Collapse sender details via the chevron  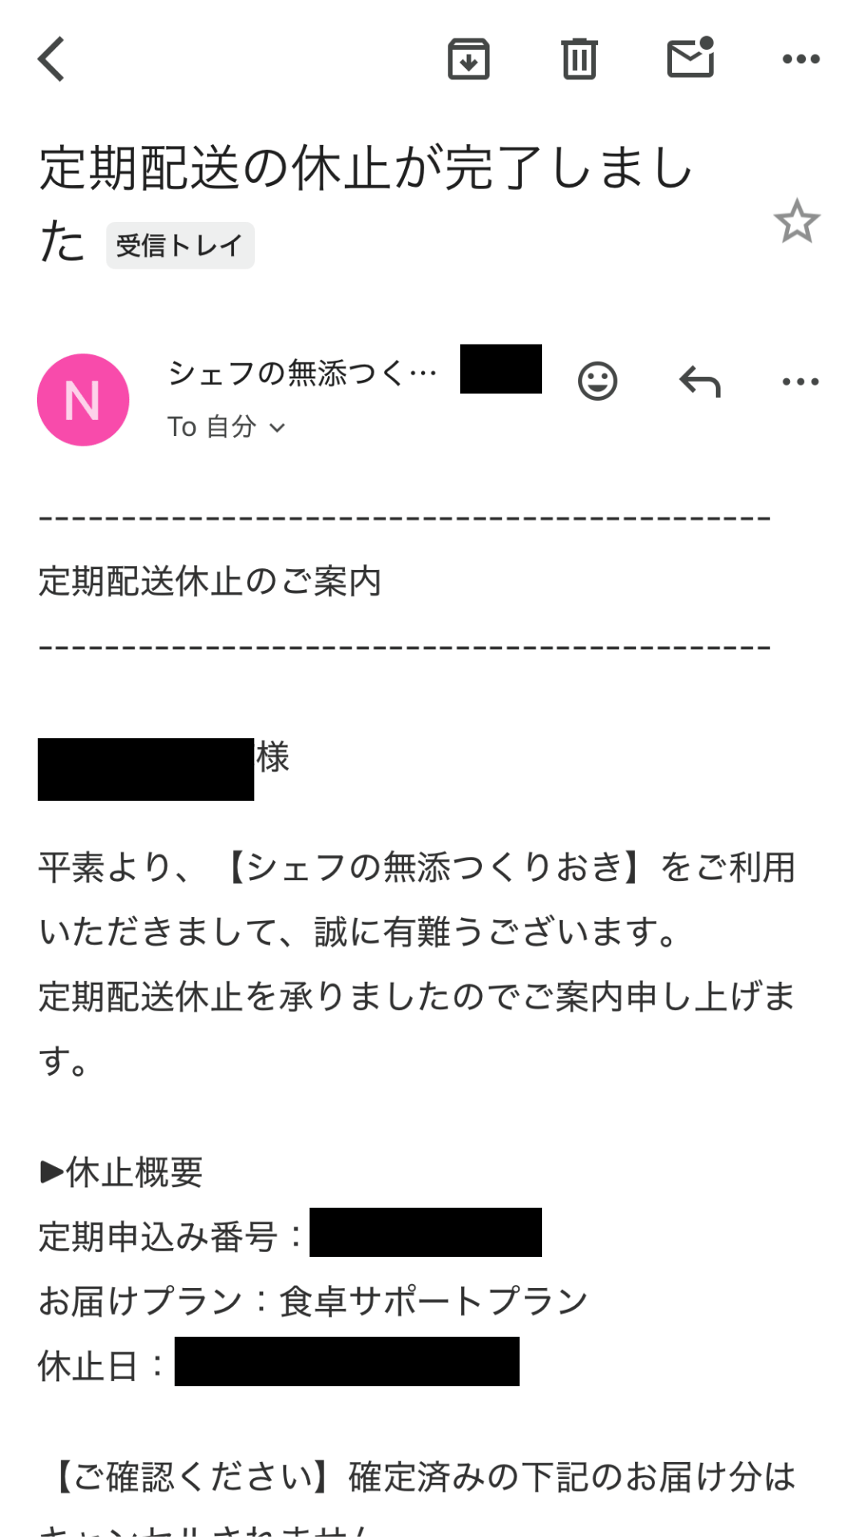point(279,429)
